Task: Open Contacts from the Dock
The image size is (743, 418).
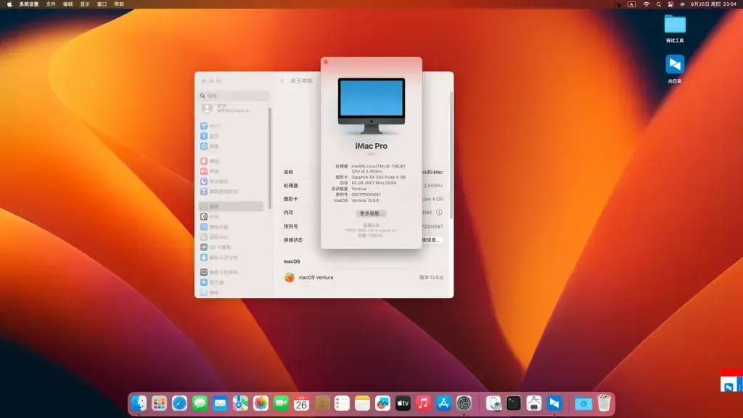Action: [x=321, y=403]
